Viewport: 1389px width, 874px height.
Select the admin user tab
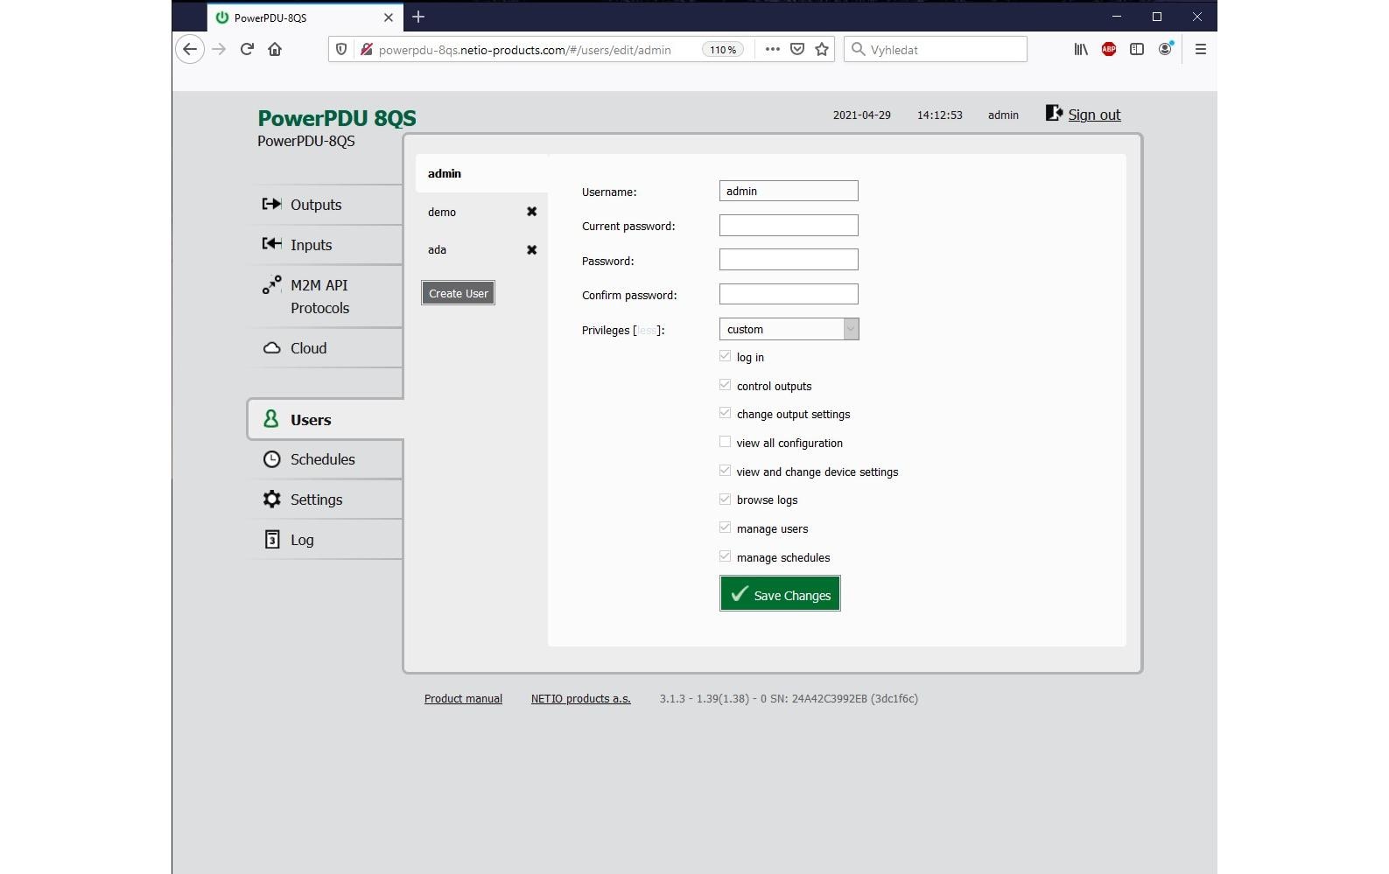(481, 173)
